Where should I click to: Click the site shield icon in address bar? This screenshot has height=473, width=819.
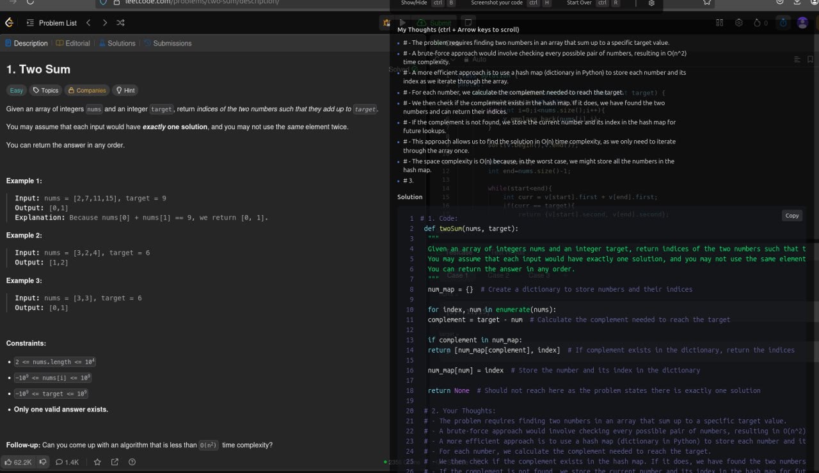104,3
